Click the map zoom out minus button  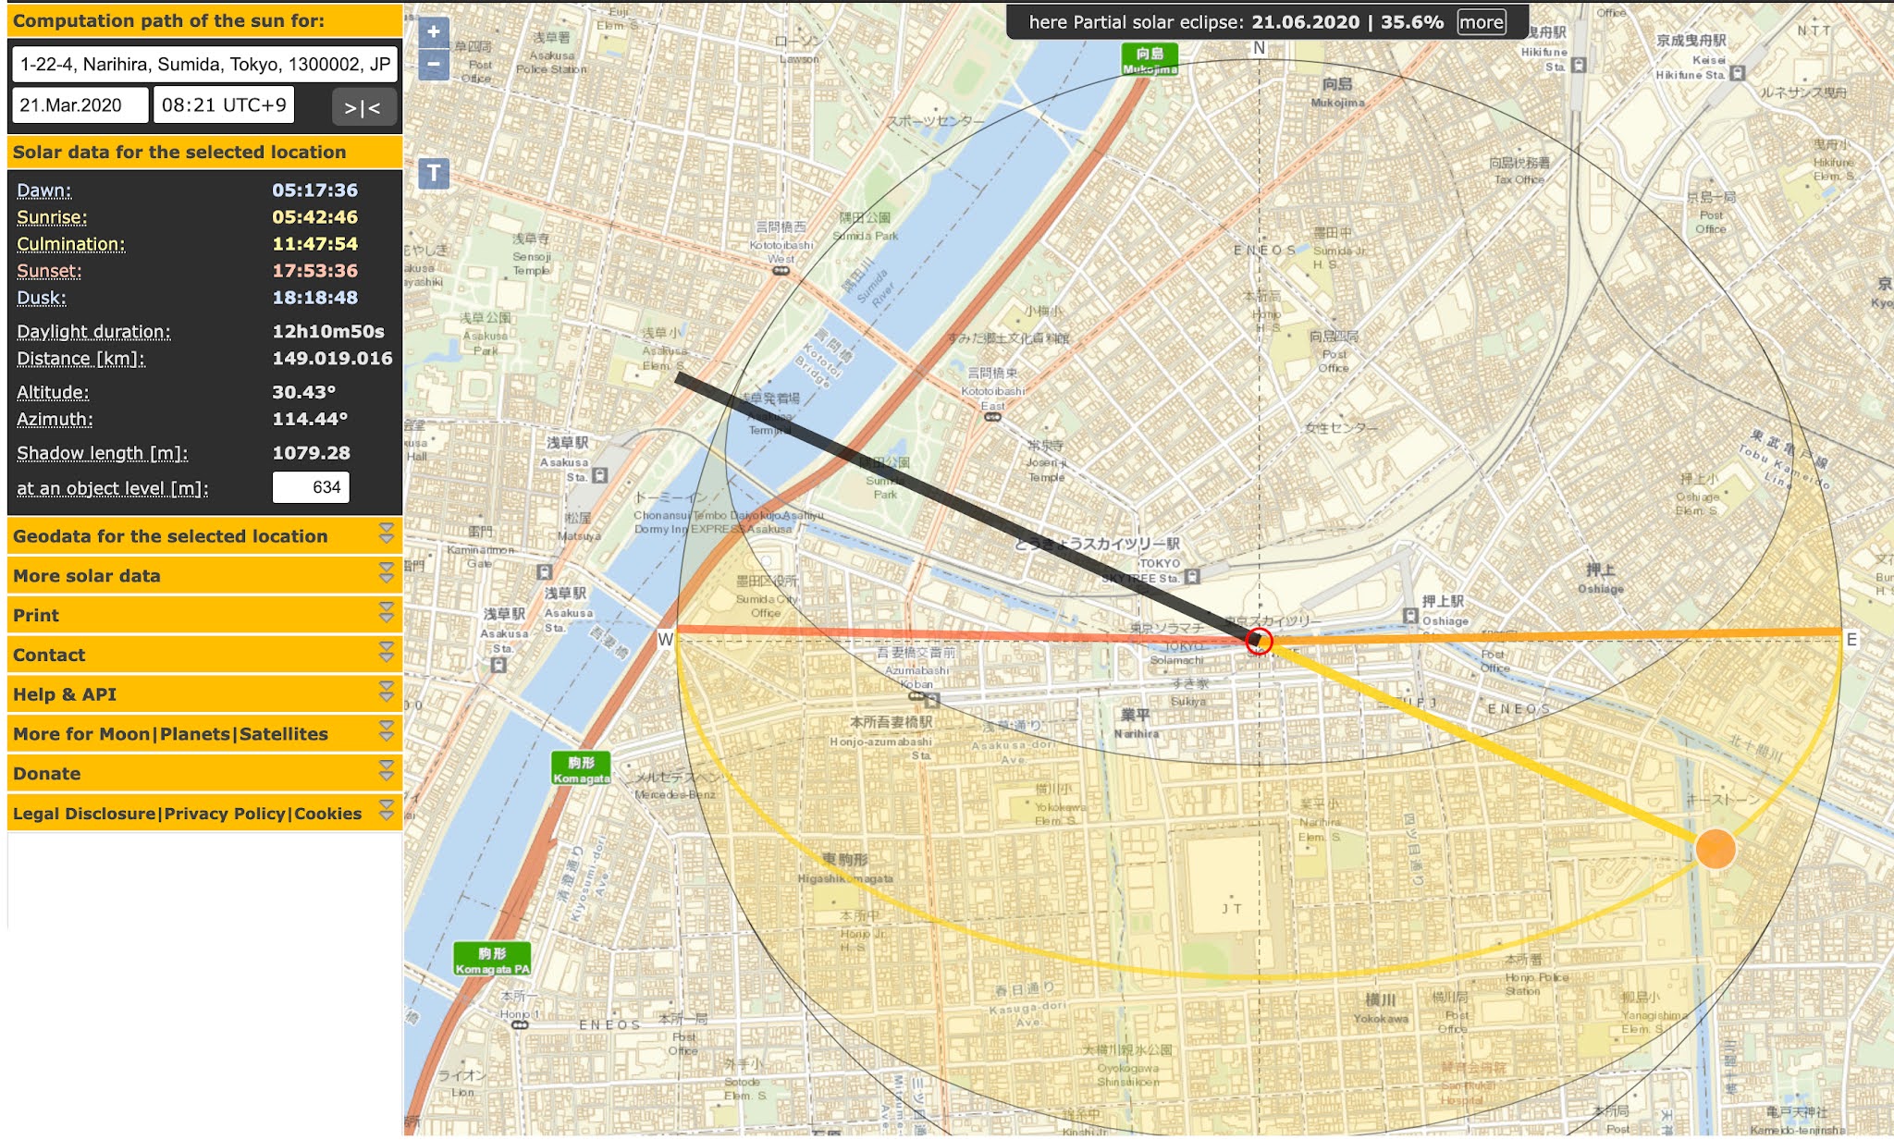(x=433, y=65)
